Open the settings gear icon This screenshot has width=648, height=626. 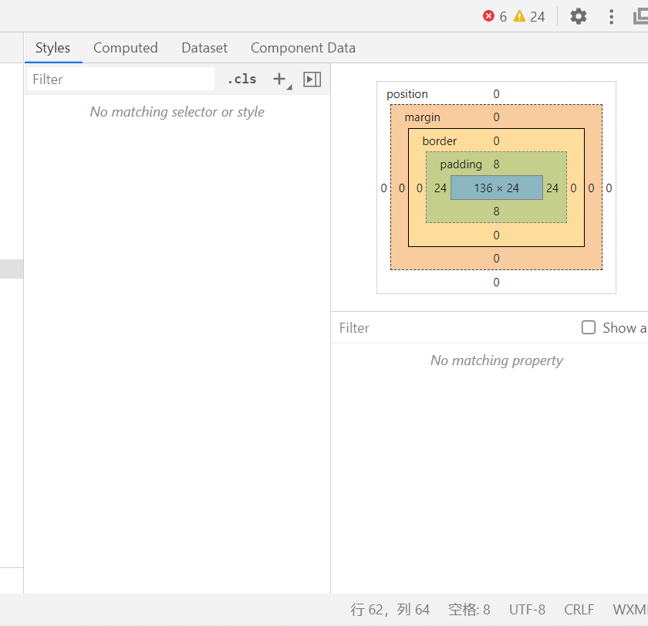578,16
